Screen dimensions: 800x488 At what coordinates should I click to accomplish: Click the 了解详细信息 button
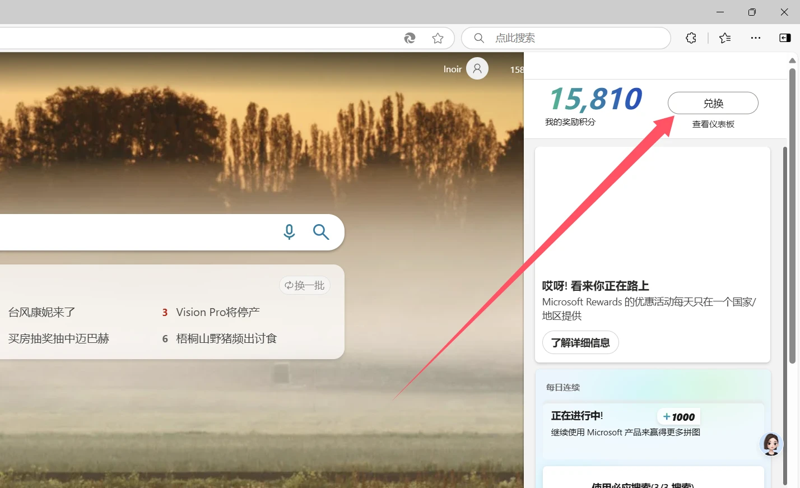(580, 342)
